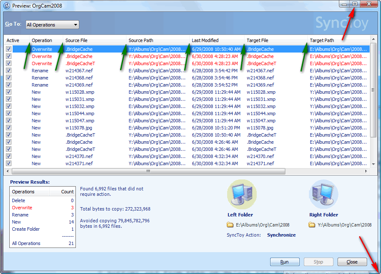The height and width of the screenshot is (274, 381).
Task: Disable the w214371.nef operation checkbox
Action: [9, 163]
